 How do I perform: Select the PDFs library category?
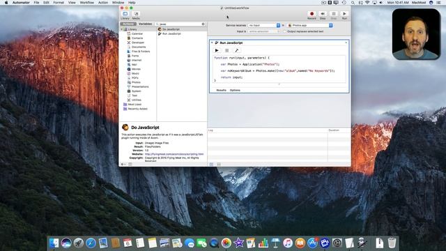134,77
